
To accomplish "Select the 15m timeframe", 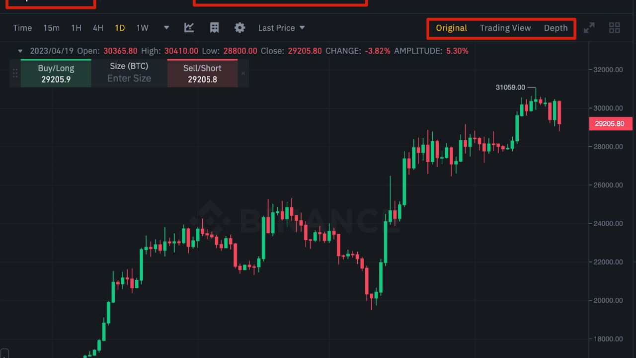I will coord(51,28).
